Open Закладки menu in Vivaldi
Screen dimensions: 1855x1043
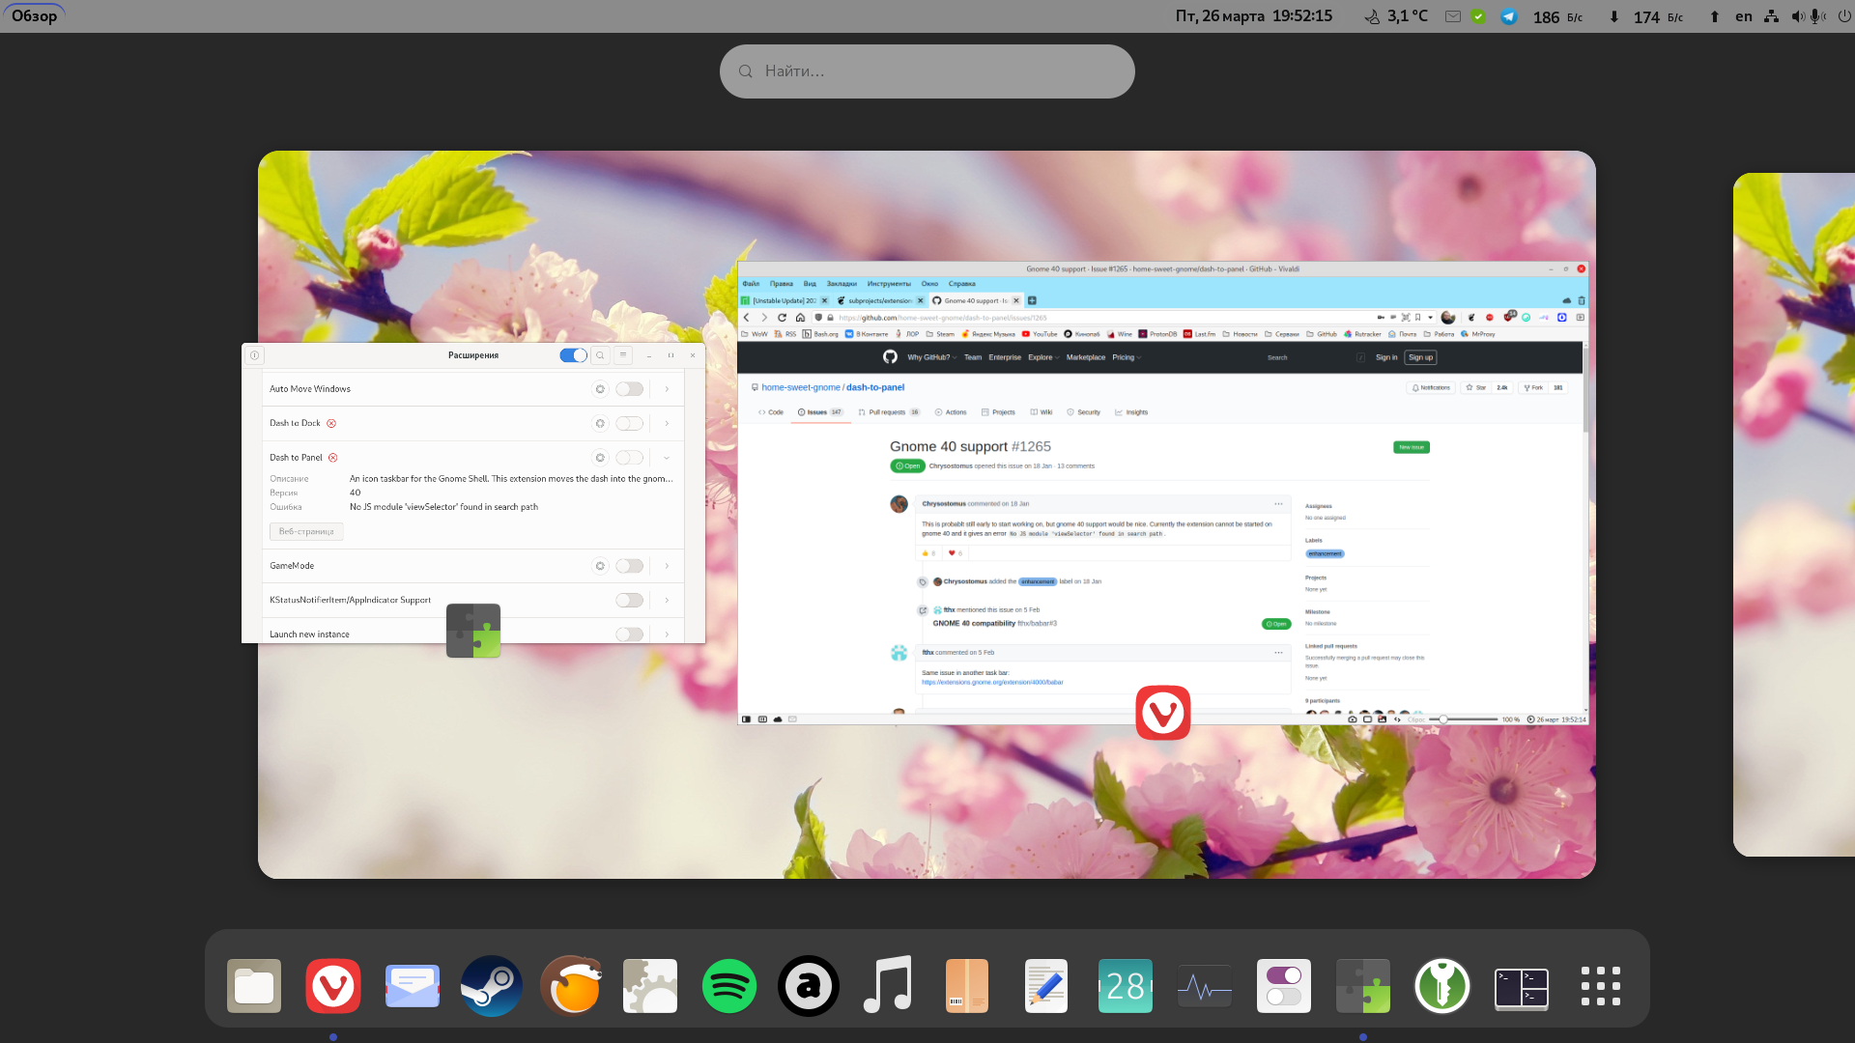(842, 284)
